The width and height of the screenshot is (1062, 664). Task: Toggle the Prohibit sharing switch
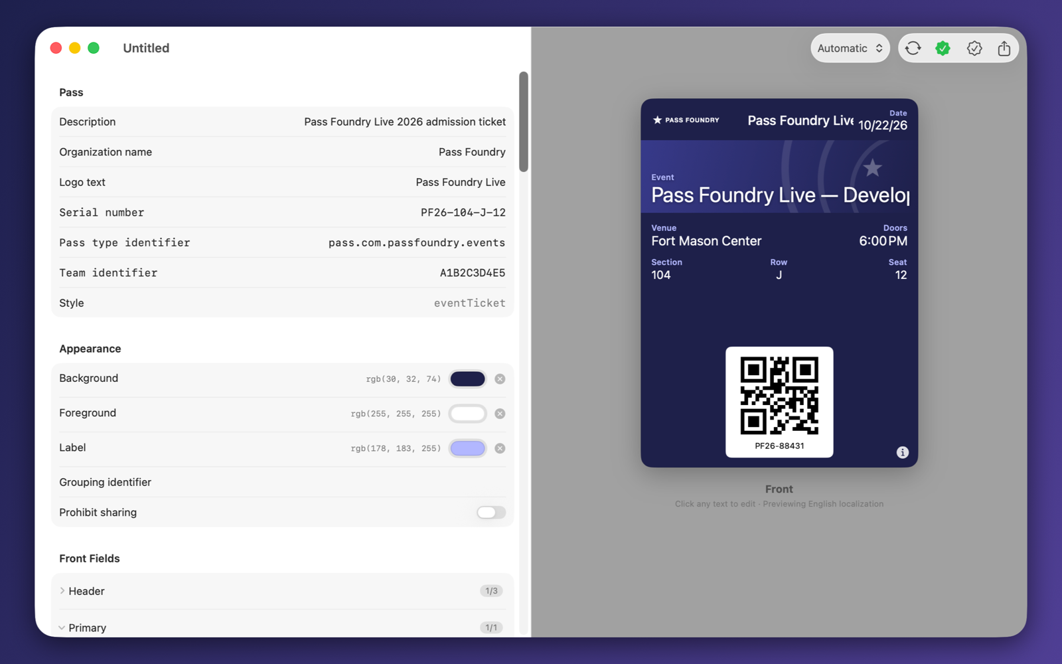(x=491, y=513)
